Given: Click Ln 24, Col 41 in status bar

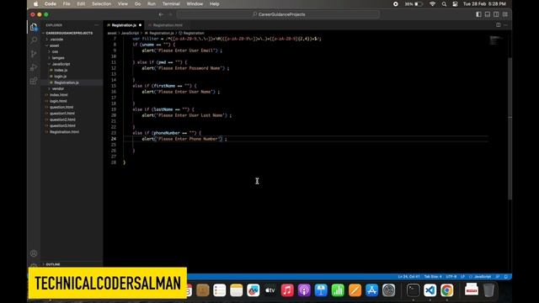Looking at the screenshot, I should tap(408, 277).
